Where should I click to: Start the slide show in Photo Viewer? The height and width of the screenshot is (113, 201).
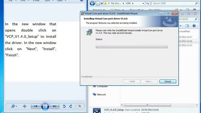click(45, 106)
